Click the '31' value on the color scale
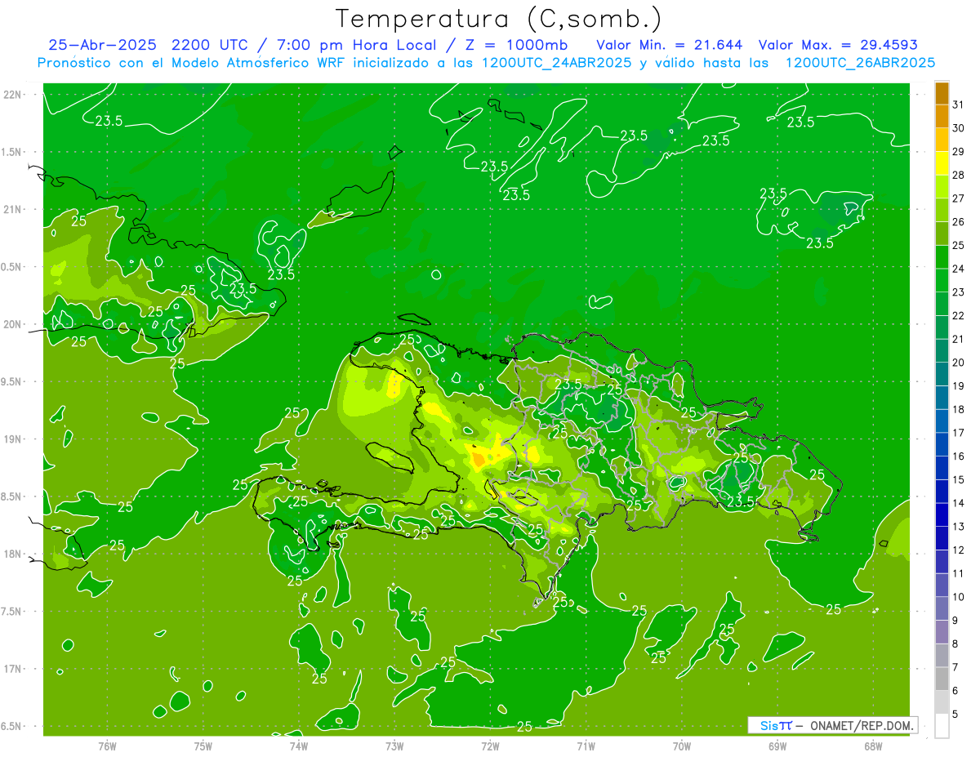The image size is (980, 757). click(959, 105)
